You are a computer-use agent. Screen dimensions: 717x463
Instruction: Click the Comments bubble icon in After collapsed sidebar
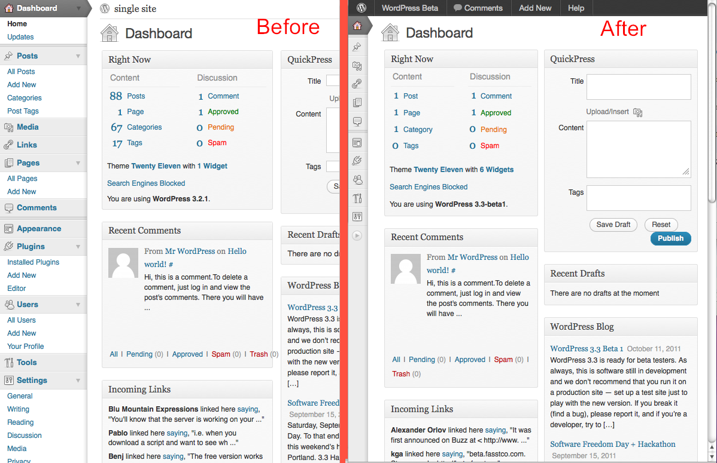[357, 121]
